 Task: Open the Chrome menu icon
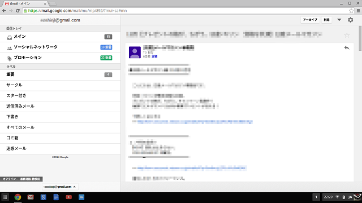coord(358,11)
